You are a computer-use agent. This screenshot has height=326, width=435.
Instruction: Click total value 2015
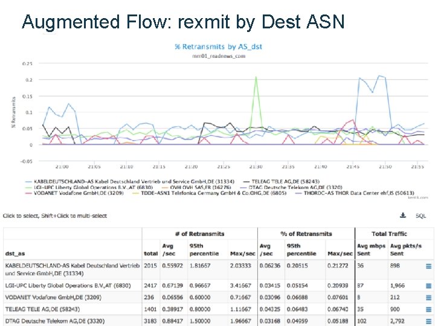click(150, 266)
